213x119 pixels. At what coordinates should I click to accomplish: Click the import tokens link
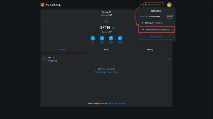(112, 72)
